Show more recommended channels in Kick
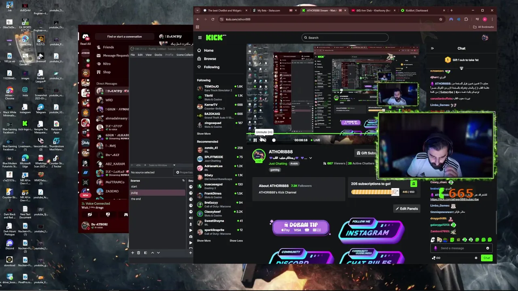Screen dimensions: 518x291 (204, 241)
